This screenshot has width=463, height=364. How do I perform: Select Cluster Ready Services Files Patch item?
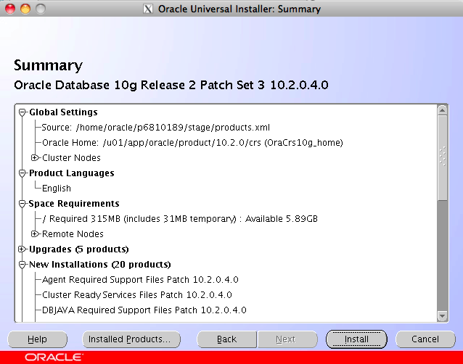[136, 295]
